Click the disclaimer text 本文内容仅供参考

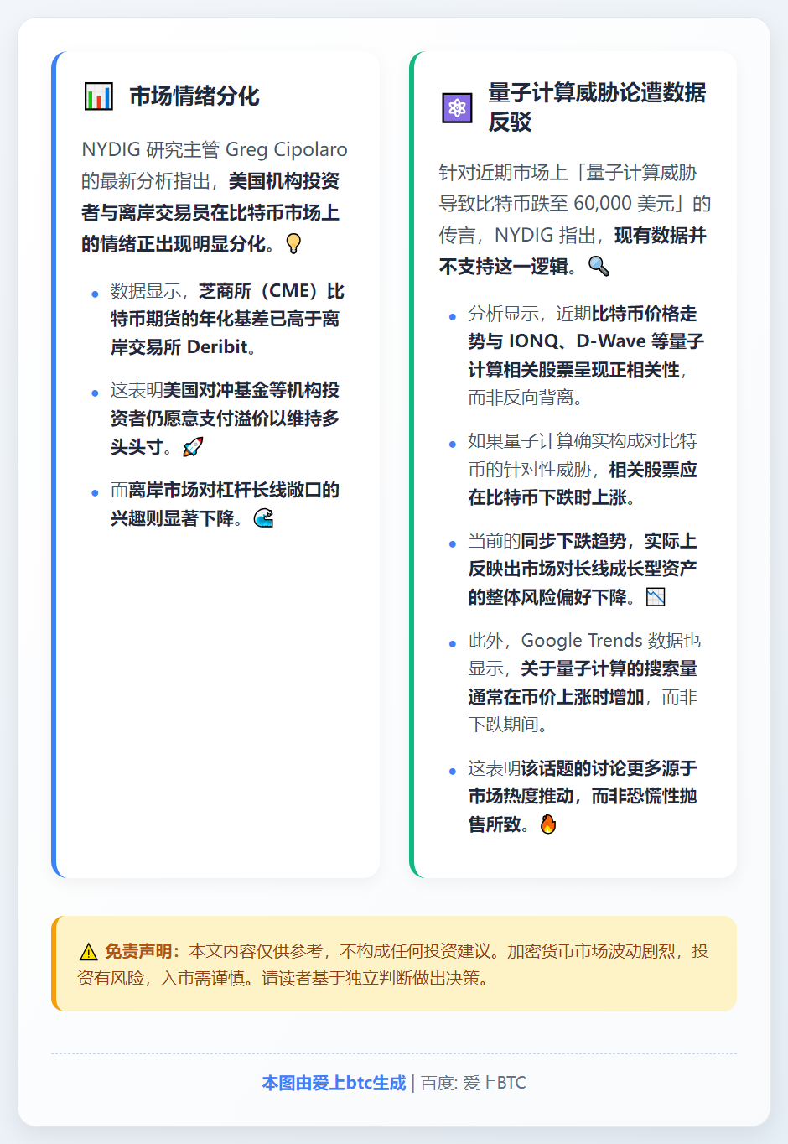pos(256,951)
